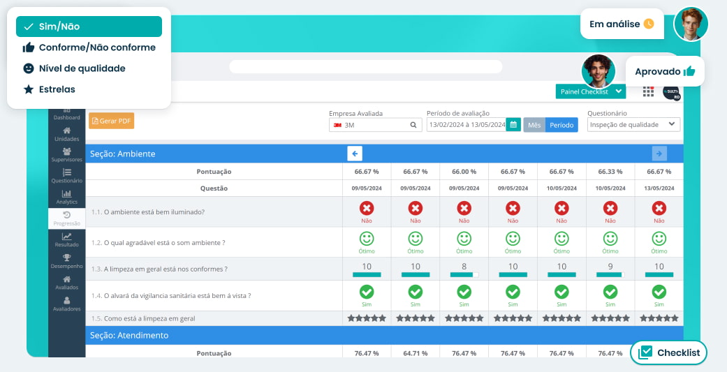Click the Gerar PDF button
The width and height of the screenshot is (727, 372).
tap(111, 121)
